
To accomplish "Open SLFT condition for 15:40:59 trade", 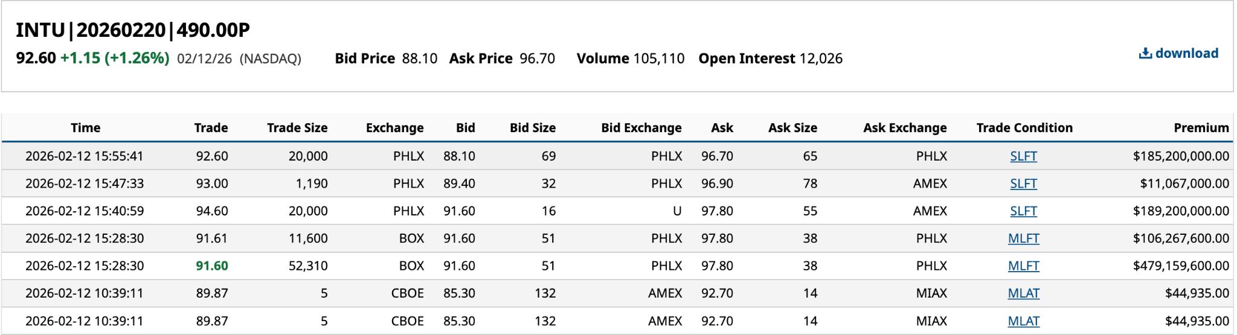I will click(1023, 211).
